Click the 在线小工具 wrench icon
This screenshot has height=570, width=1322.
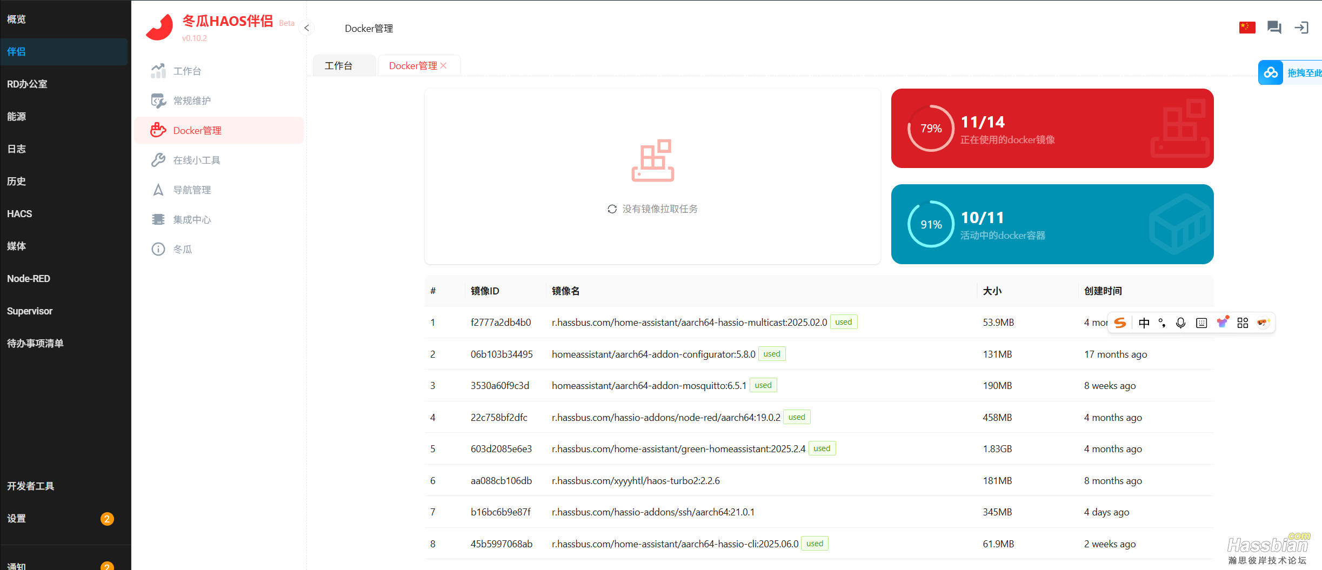[x=158, y=160]
